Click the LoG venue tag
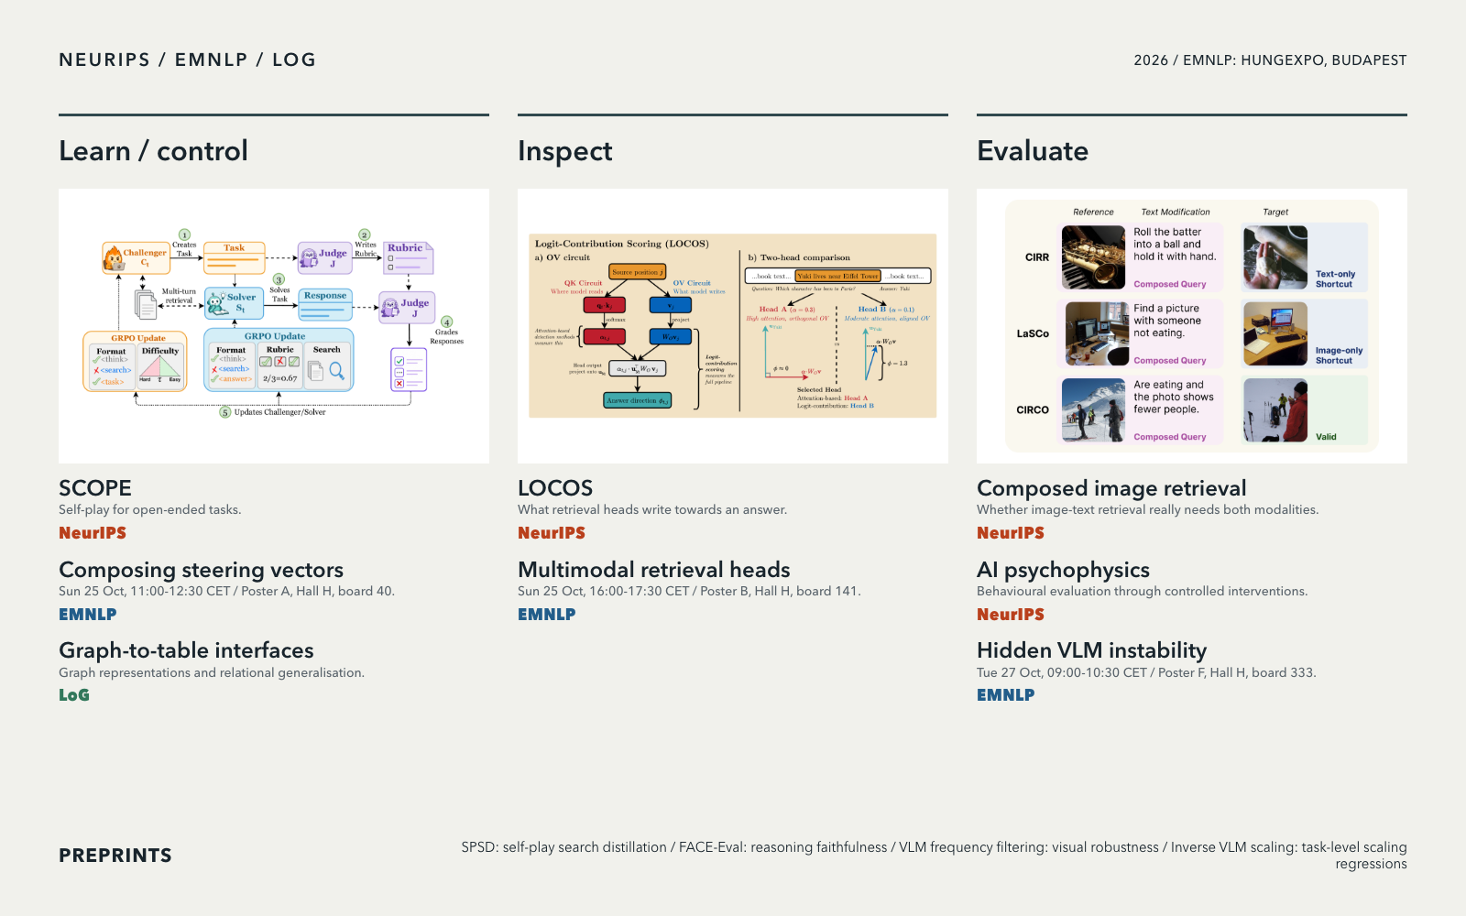The image size is (1466, 916). click(74, 695)
